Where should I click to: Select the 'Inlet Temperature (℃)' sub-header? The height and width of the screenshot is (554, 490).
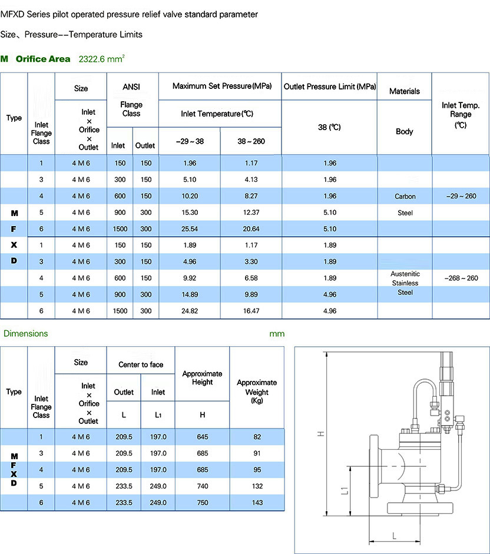tap(217, 114)
